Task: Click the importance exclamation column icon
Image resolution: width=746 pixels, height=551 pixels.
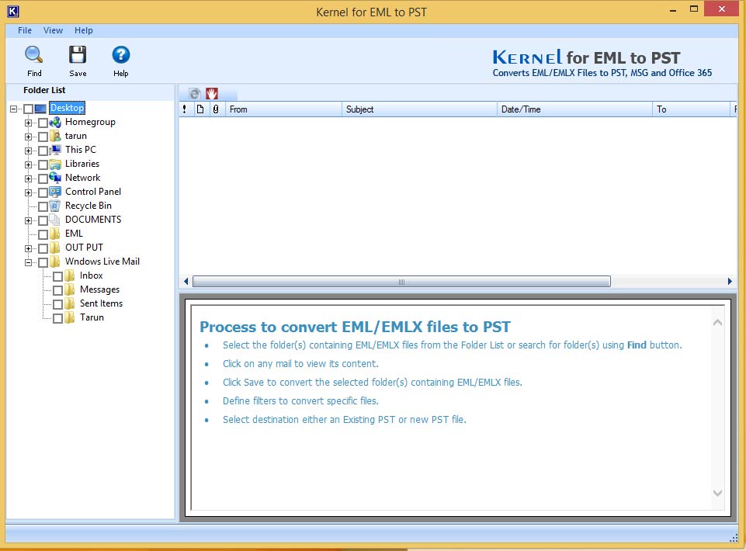Action: (185, 109)
